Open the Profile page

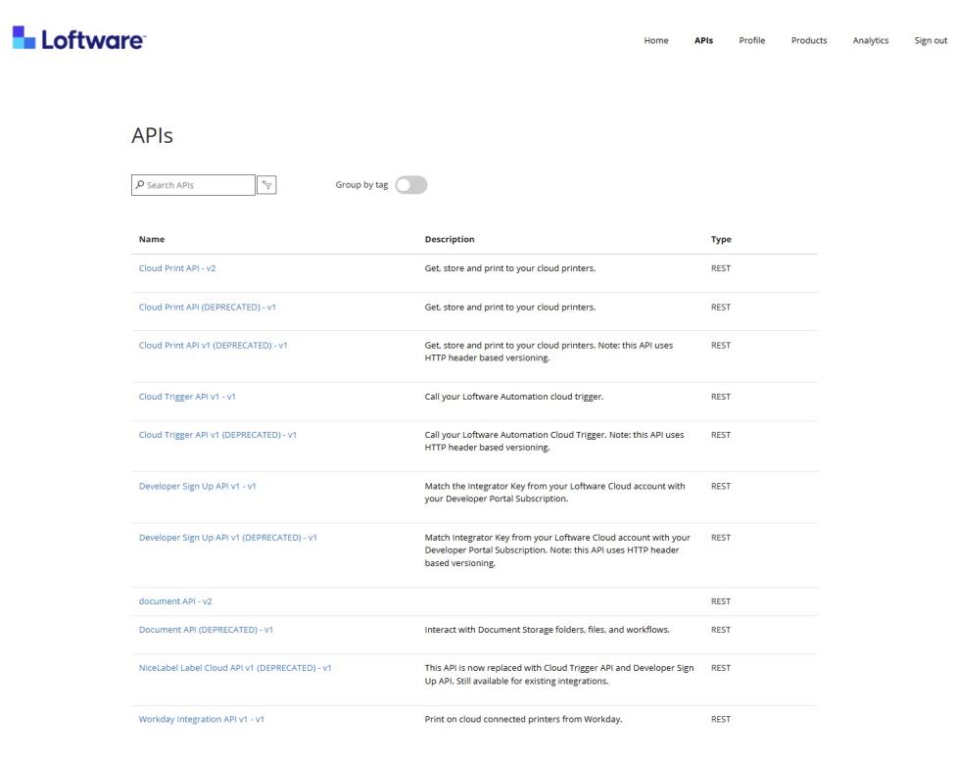[751, 41]
